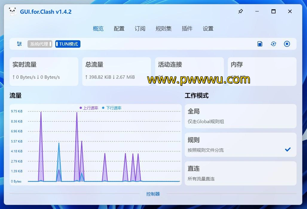The image size is (307, 209).
Task: Open the 活动连接 card
Action: (189, 72)
